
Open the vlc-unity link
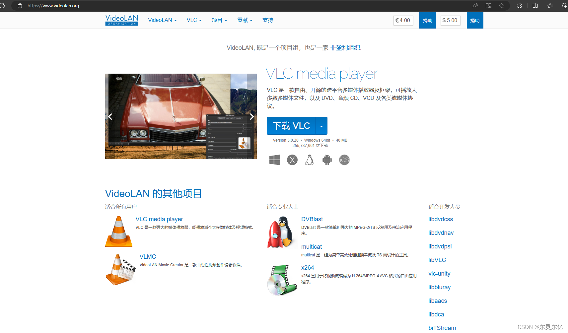[439, 274]
